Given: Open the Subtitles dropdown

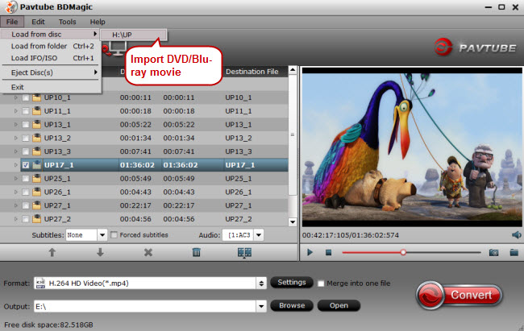Looking at the screenshot, I should pyautogui.click(x=102, y=235).
